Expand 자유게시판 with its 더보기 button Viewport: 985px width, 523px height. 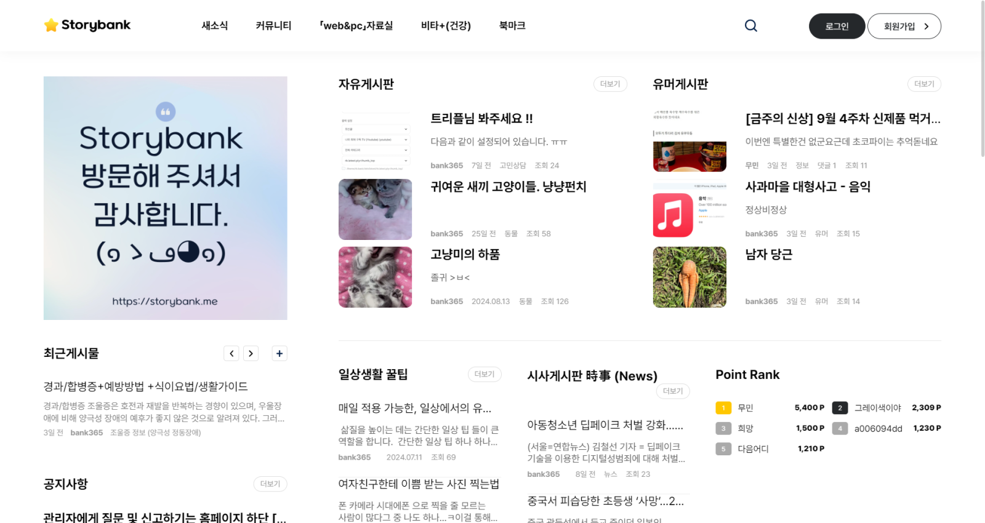coord(610,84)
